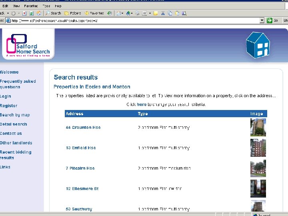Click the History toolbar icon
Screen dimensions: 288x216
(110, 13)
